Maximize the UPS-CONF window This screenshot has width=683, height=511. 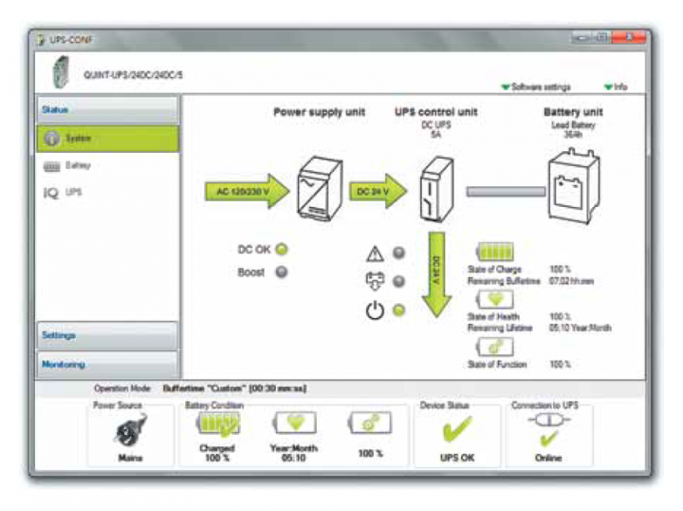pos(603,38)
